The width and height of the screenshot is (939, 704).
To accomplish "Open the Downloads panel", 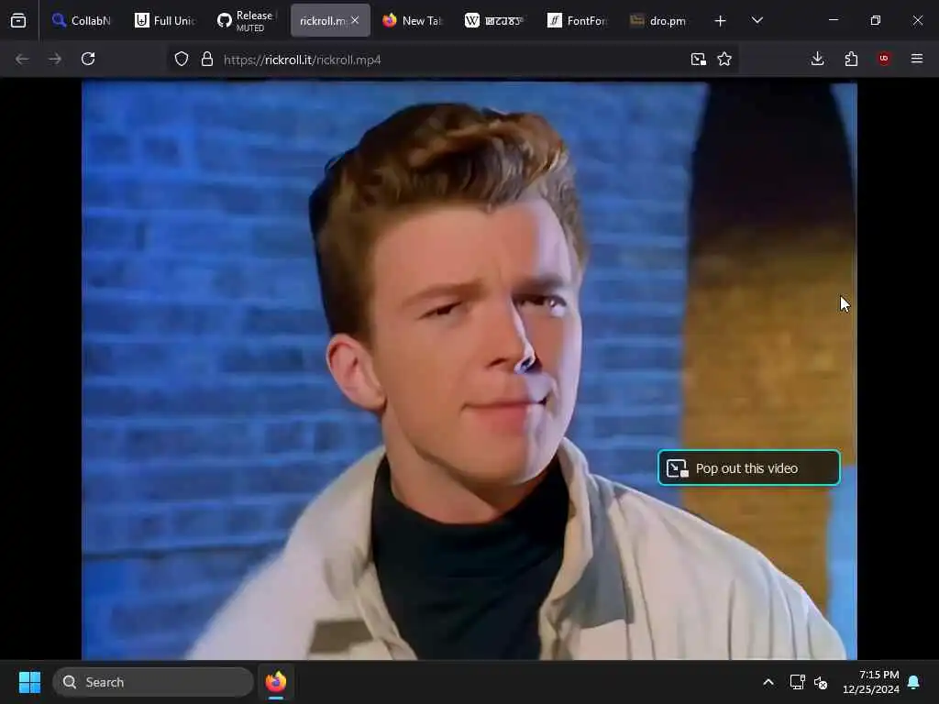I will (817, 59).
